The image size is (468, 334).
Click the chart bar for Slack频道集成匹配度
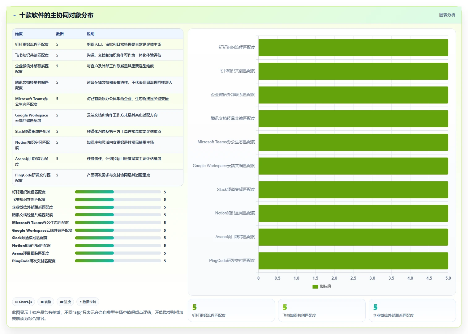[x=353, y=190]
